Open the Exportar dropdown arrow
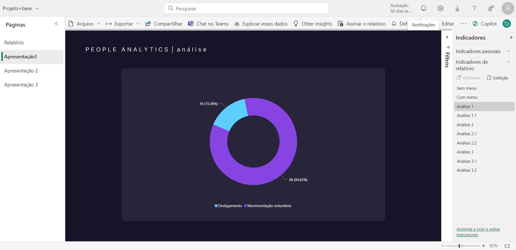 pos(138,24)
